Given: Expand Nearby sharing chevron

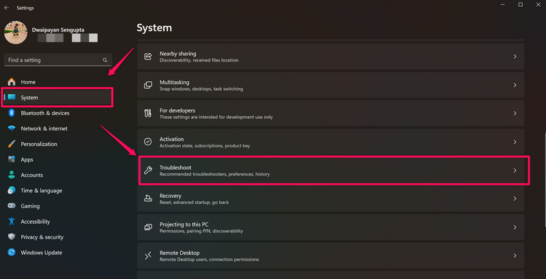Looking at the screenshot, I should click(x=515, y=57).
